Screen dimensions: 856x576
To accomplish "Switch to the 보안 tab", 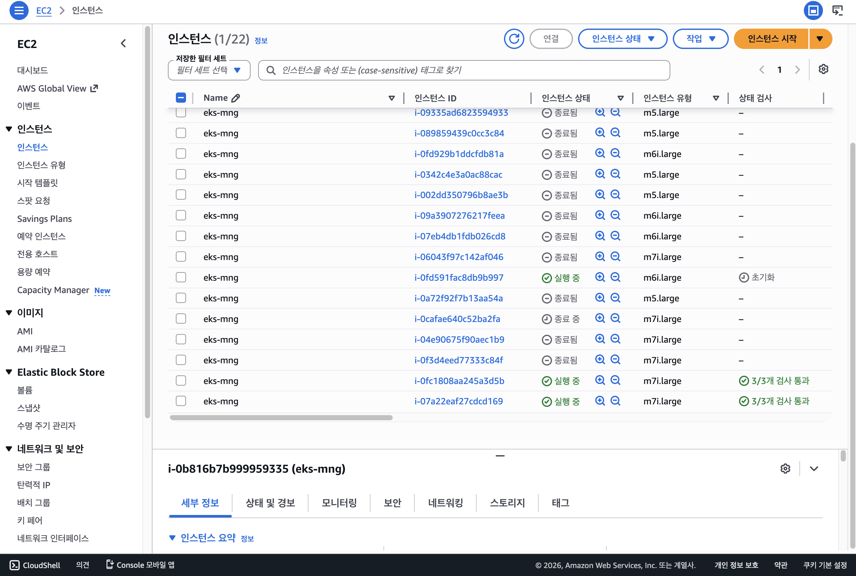I will (x=392, y=503).
